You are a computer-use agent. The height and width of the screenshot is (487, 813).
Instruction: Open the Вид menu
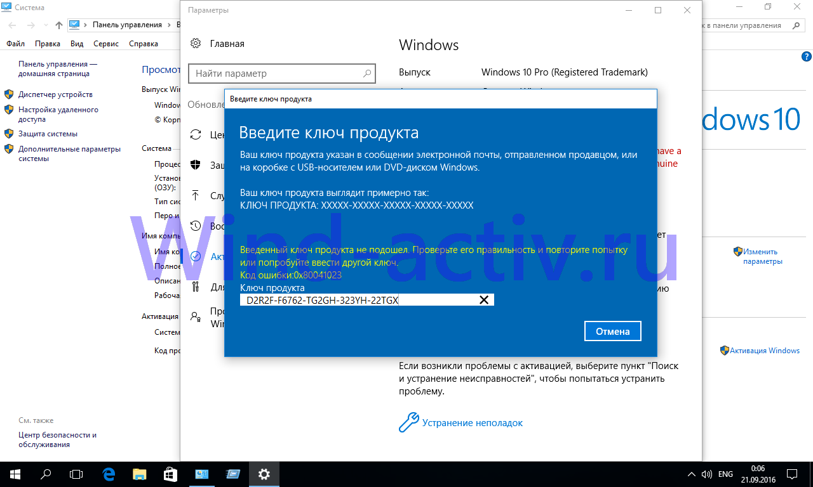(x=77, y=44)
